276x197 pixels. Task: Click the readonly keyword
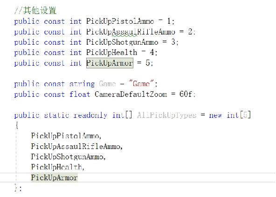pyautogui.click(x=90, y=115)
